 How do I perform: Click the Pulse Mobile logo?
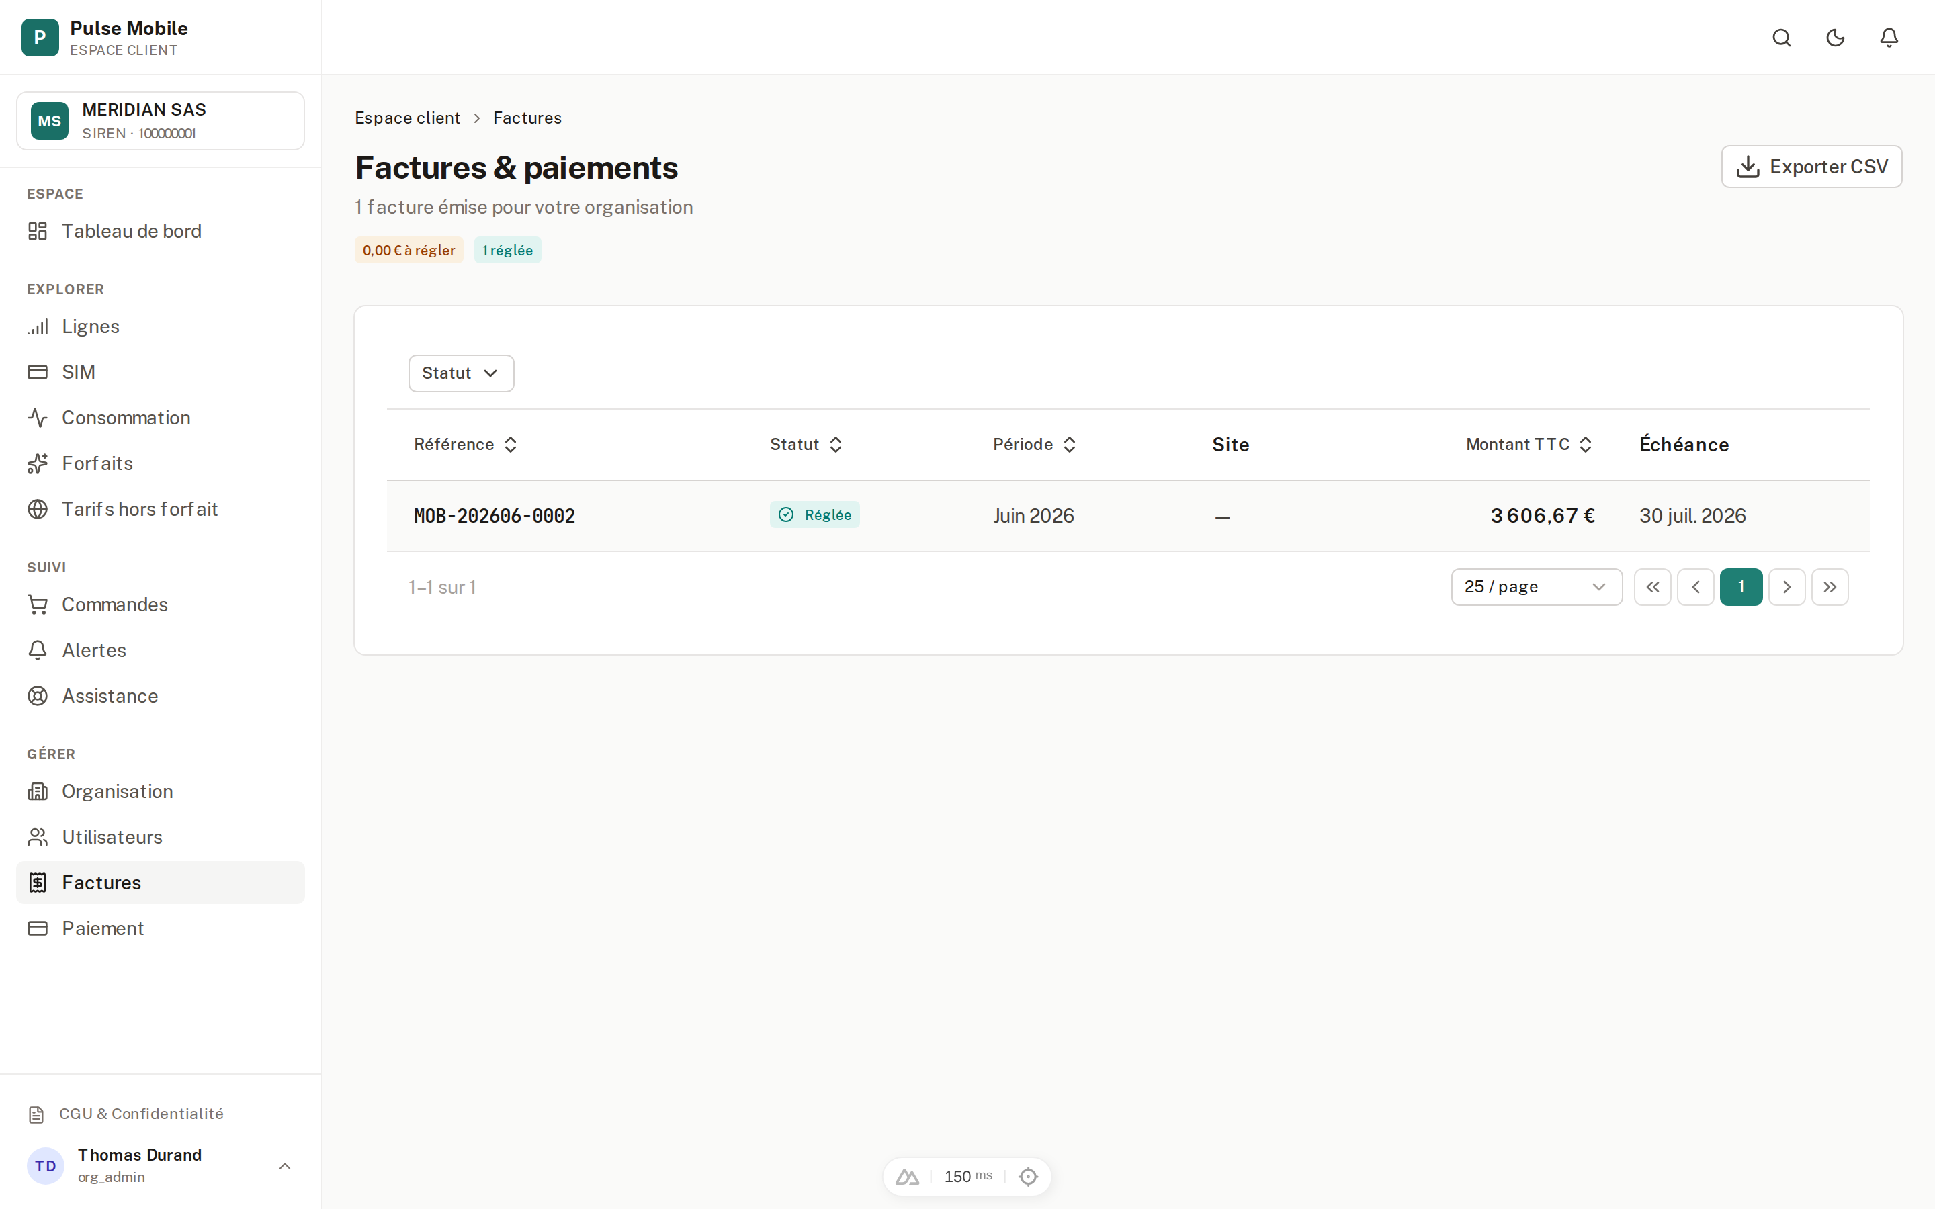tap(40, 38)
